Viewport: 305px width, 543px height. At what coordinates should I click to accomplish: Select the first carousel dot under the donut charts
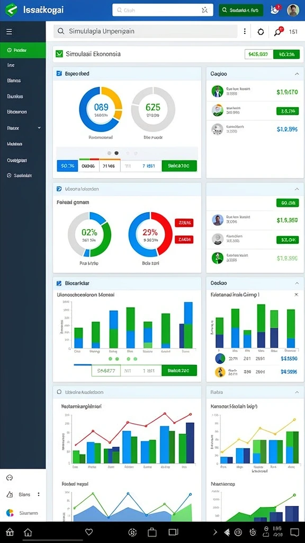(x=109, y=153)
